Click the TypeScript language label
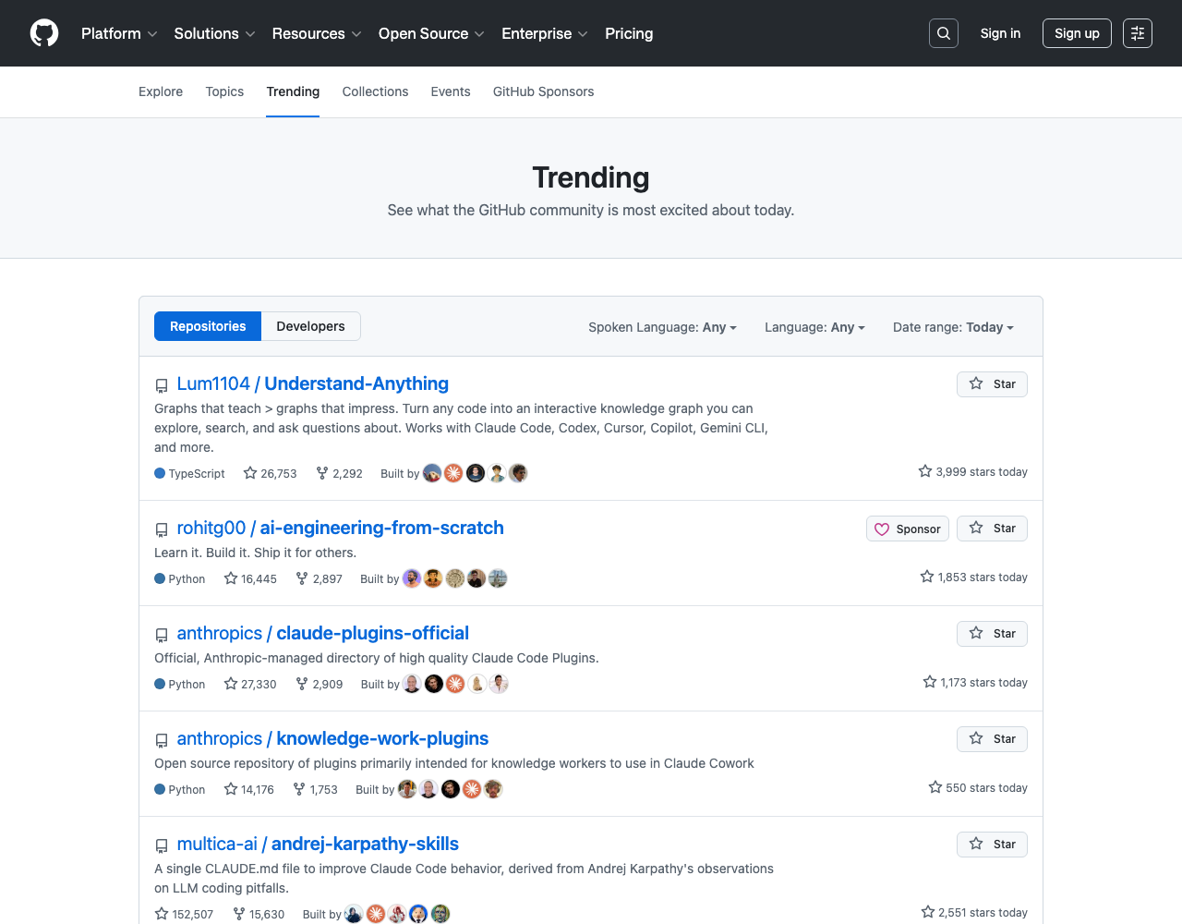1182x924 pixels. (197, 473)
